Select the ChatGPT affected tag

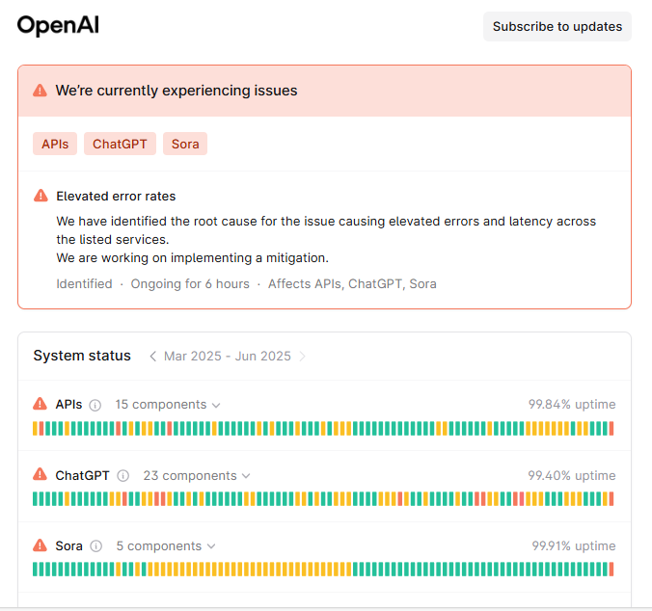(120, 144)
